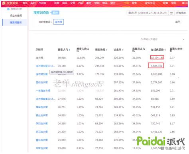
Task: Open the 首页 top navigation tab
Action: (25, 3)
